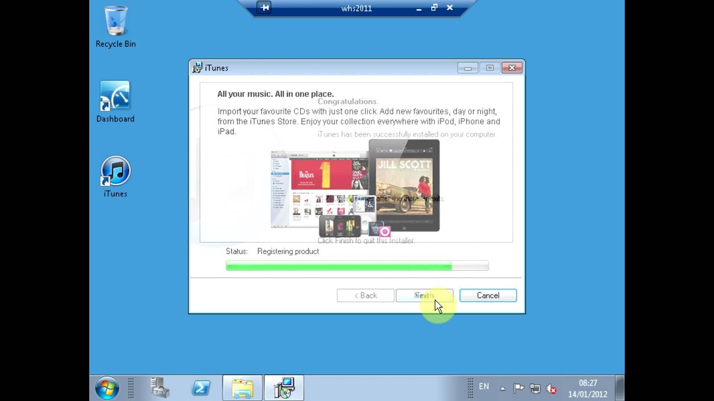The height and width of the screenshot is (401, 714).
Task: Click the Back button in installer
Action: coord(365,295)
